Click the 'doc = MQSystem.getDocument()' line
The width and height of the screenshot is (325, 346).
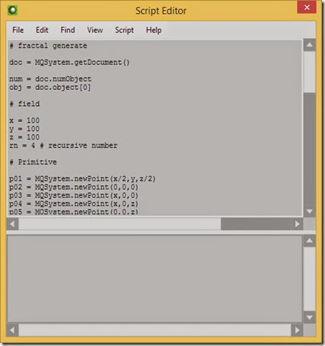point(69,62)
